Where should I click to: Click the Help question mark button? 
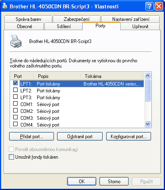pyautogui.click(x=149, y=6)
